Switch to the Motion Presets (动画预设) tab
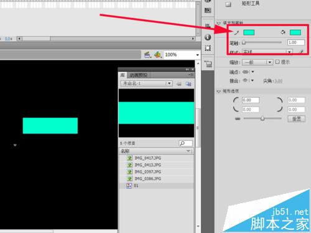Image resolution: width=311 pixels, height=233 pixels. click(x=139, y=75)
